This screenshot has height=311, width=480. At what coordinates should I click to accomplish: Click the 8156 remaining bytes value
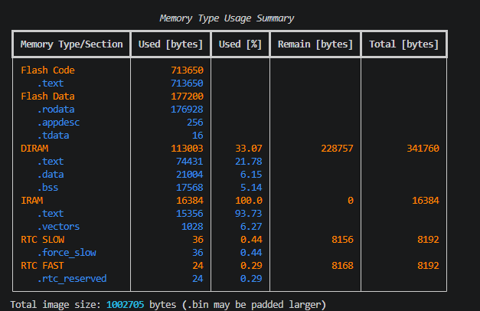pos(342,240)
